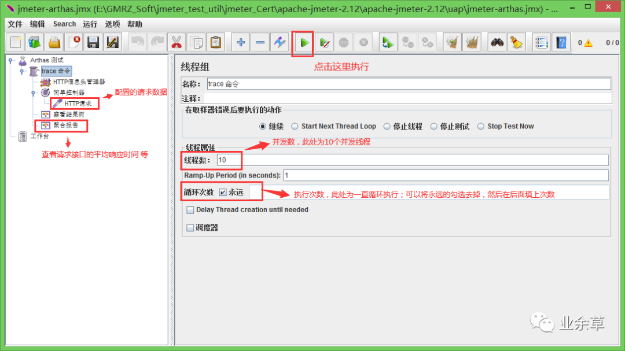Image resolution: width=625 pixels, height=351 pixels.
Task: Click the 0/0 active threads counter
Action: coord(612,43)
